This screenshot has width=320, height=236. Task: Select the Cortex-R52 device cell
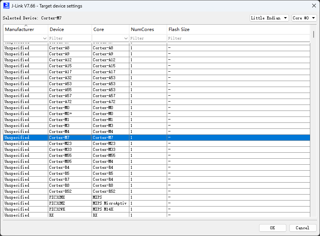click(70, 191)
